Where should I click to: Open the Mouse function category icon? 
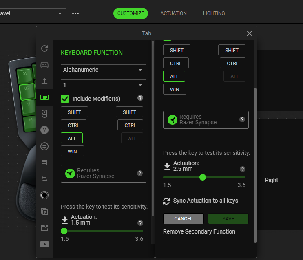[x=44, y=114]
